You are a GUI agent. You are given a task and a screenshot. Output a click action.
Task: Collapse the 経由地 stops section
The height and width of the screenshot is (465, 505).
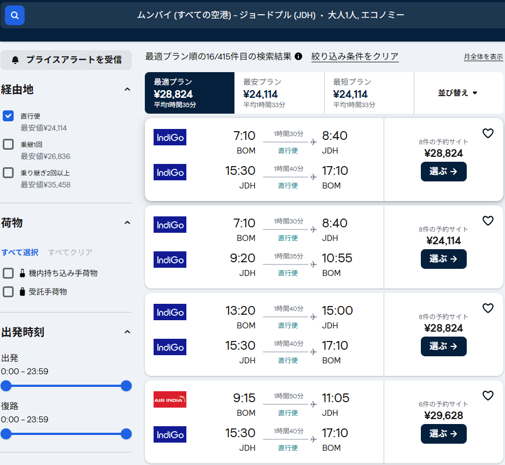click(127, 89)
